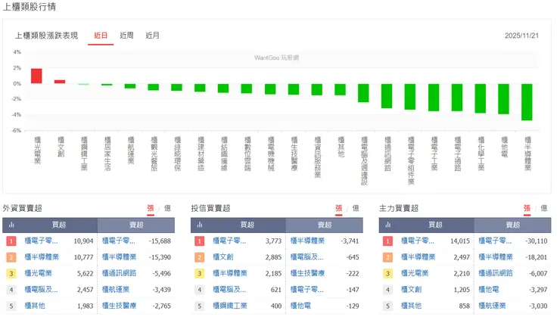Click rank 2 badge in 外資買賣超 table
The image size is (560, 317).
coord(11,257)
